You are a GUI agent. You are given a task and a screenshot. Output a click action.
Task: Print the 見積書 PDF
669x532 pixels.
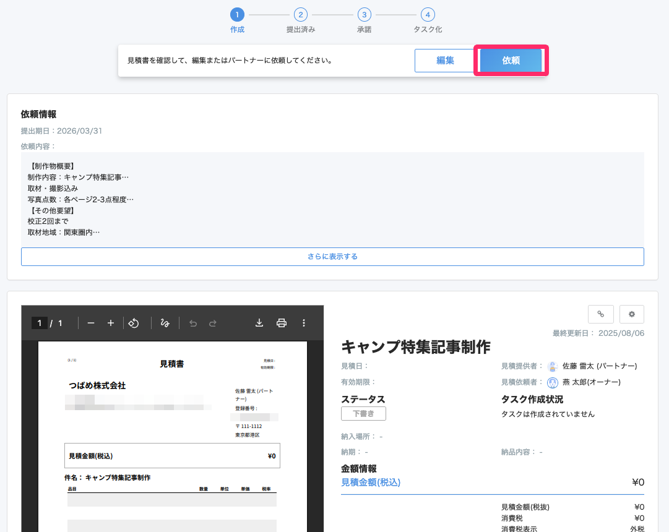click(282, 322)
